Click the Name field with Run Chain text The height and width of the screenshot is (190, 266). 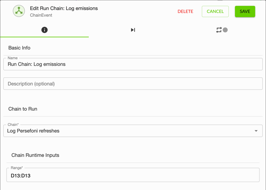(x=133, y=64)
